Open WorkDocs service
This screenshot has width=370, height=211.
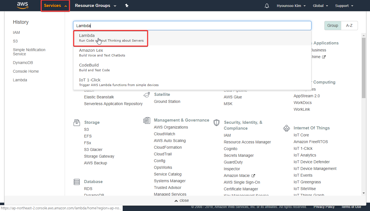pyautogui.click(x=302, y=103)
